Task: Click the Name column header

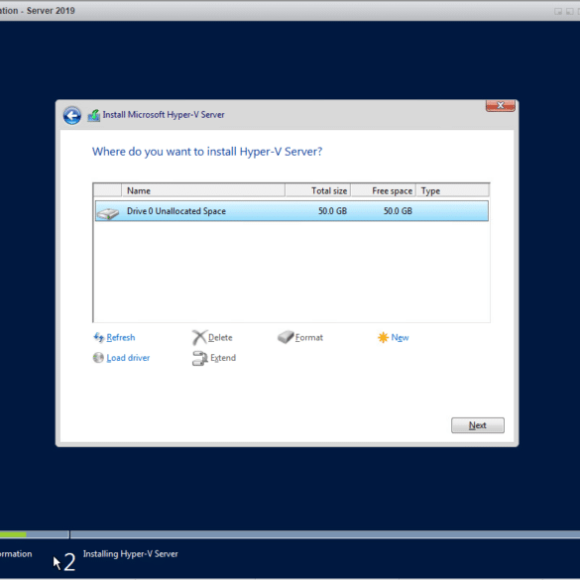Action: click(x=203, y=190)
